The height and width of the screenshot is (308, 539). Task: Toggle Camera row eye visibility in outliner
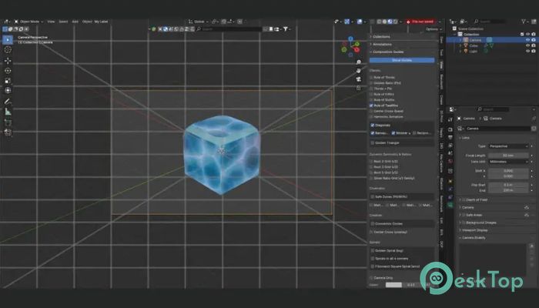pyautogui.click(x=527, y=40)
